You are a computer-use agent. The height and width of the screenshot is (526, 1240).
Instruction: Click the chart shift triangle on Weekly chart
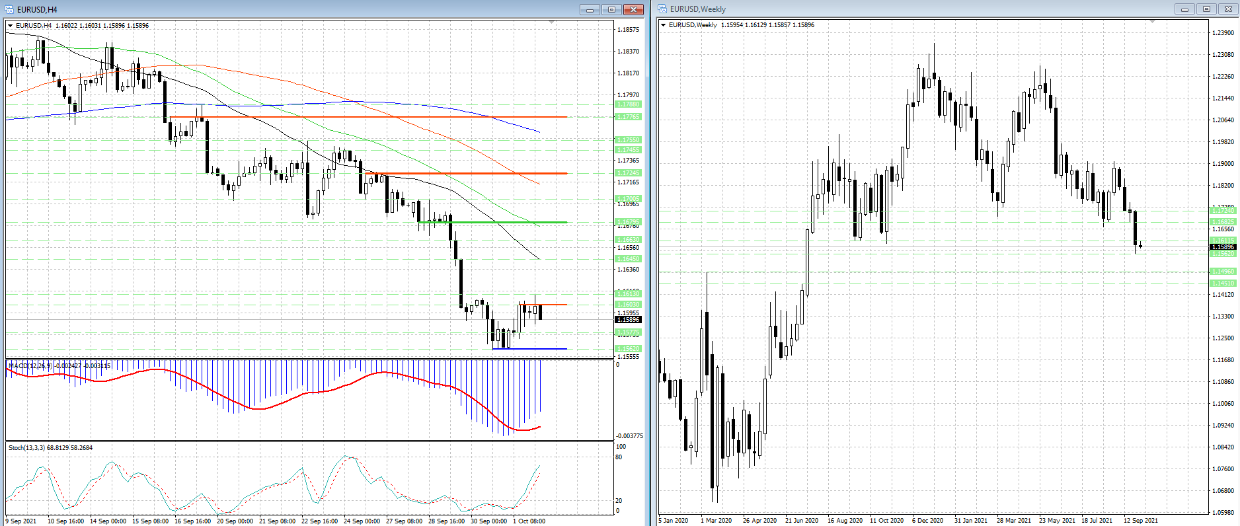pyautogui.click(x=1152, y=22)
